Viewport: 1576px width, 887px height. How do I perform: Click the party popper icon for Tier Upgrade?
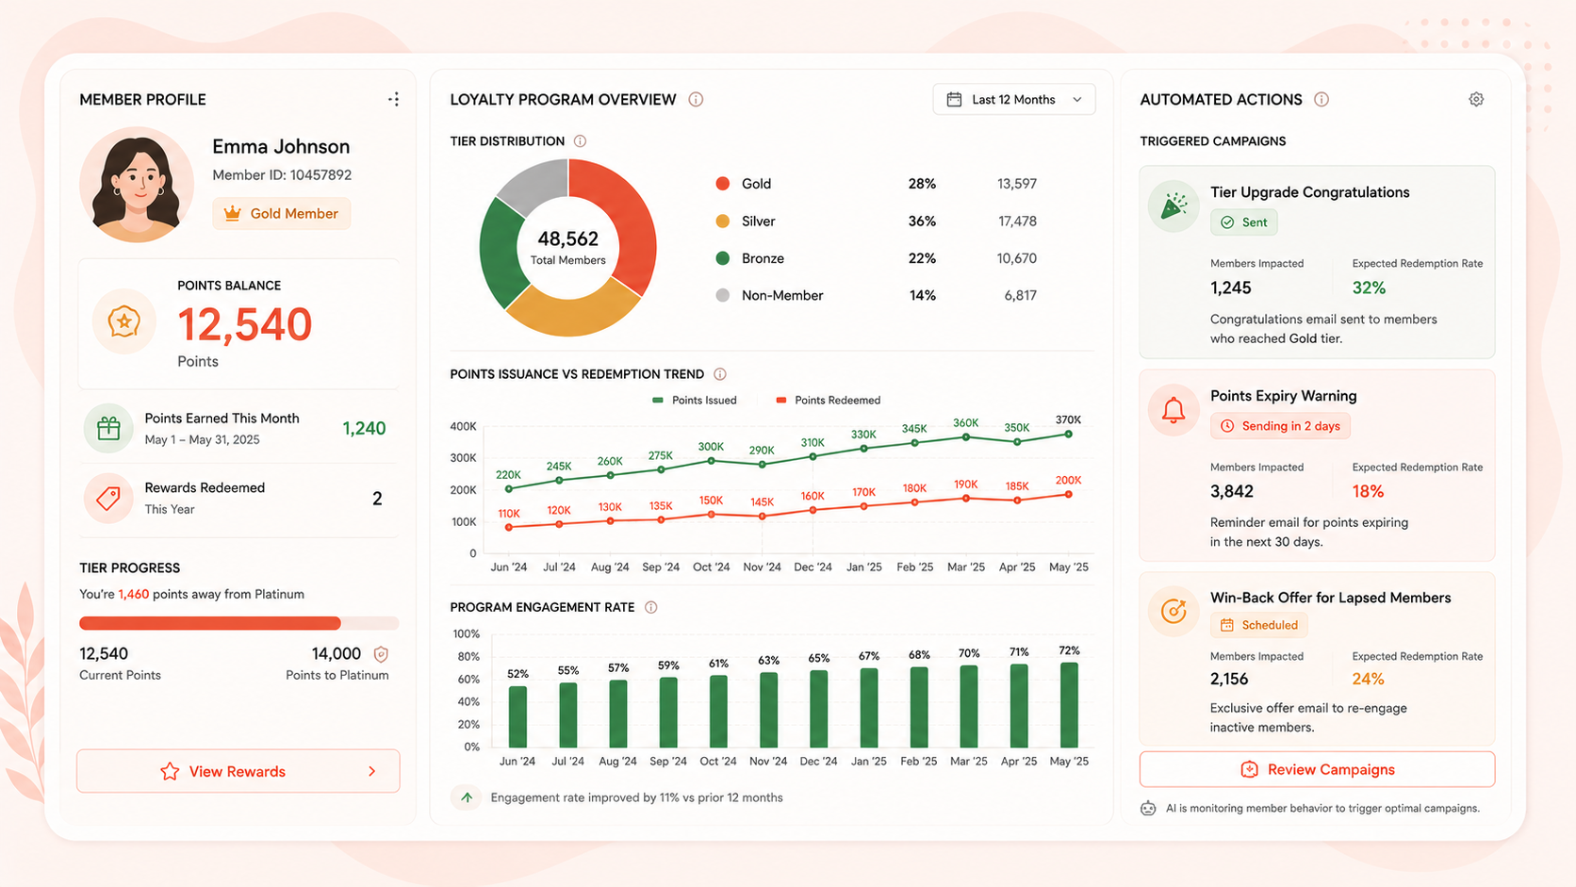pos(1174,205)
